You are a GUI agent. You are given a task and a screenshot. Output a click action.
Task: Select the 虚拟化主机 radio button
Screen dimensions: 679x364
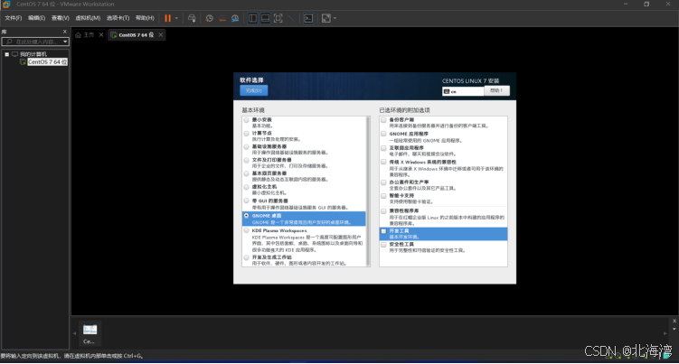coord(247,187)
